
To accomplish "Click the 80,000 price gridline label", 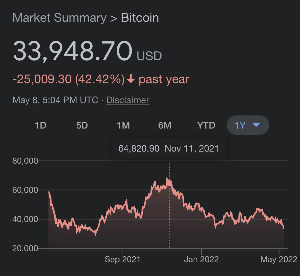I will point(25,161).
